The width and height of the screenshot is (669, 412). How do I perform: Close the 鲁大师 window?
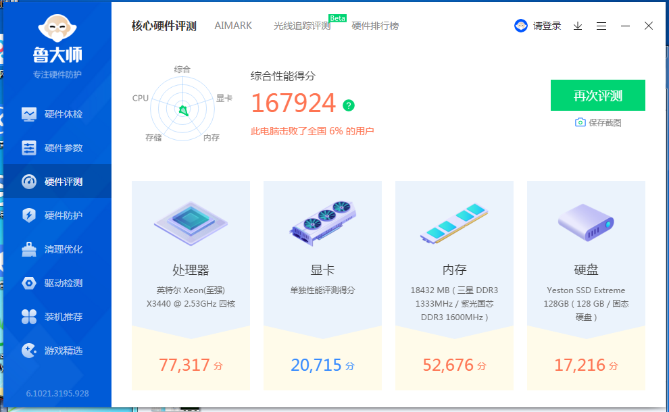(649, 26)
